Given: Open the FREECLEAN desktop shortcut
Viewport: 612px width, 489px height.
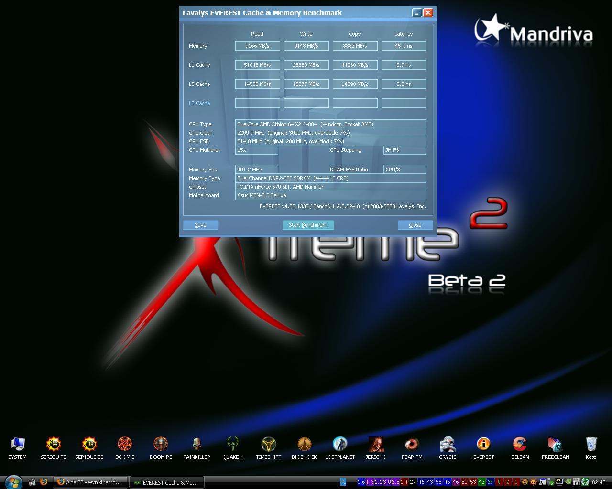Looking at the screenshot, I should (555, 448).
